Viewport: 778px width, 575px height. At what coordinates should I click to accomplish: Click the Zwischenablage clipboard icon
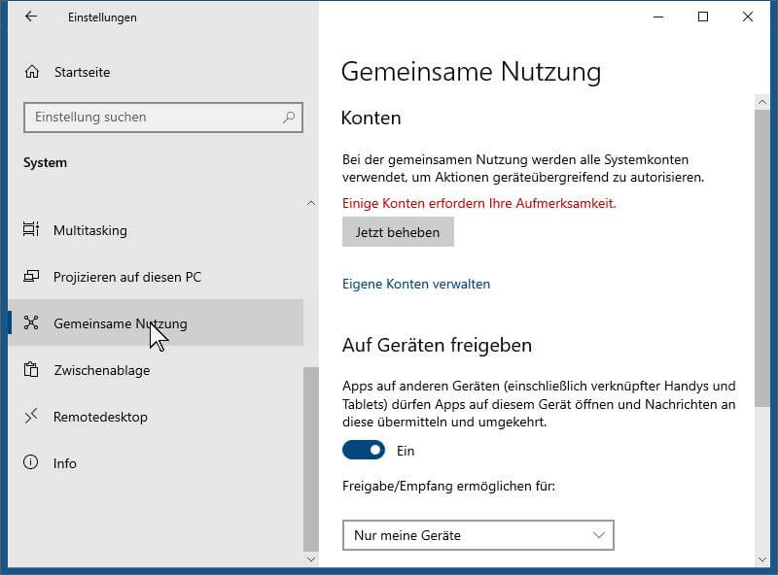tap(31, 369)
